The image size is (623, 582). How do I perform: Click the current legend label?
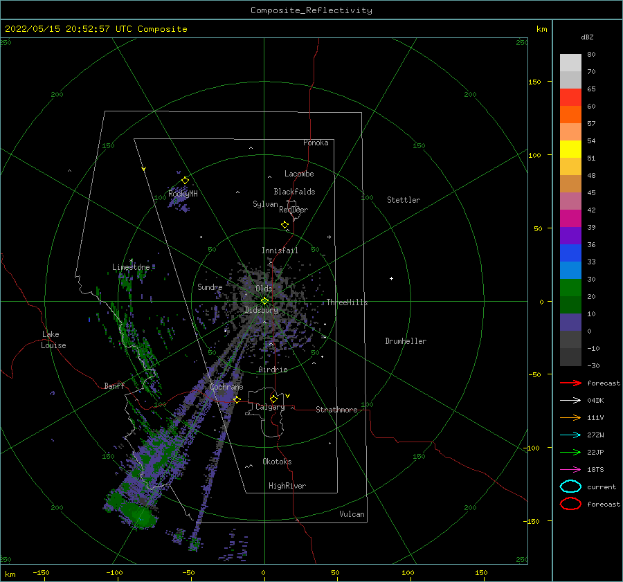click(x=602, y=487)
